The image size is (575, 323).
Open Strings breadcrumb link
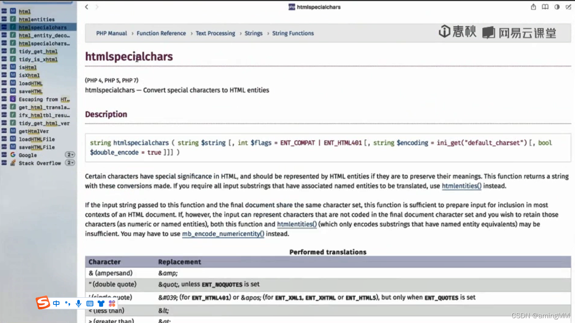(254, 33)
